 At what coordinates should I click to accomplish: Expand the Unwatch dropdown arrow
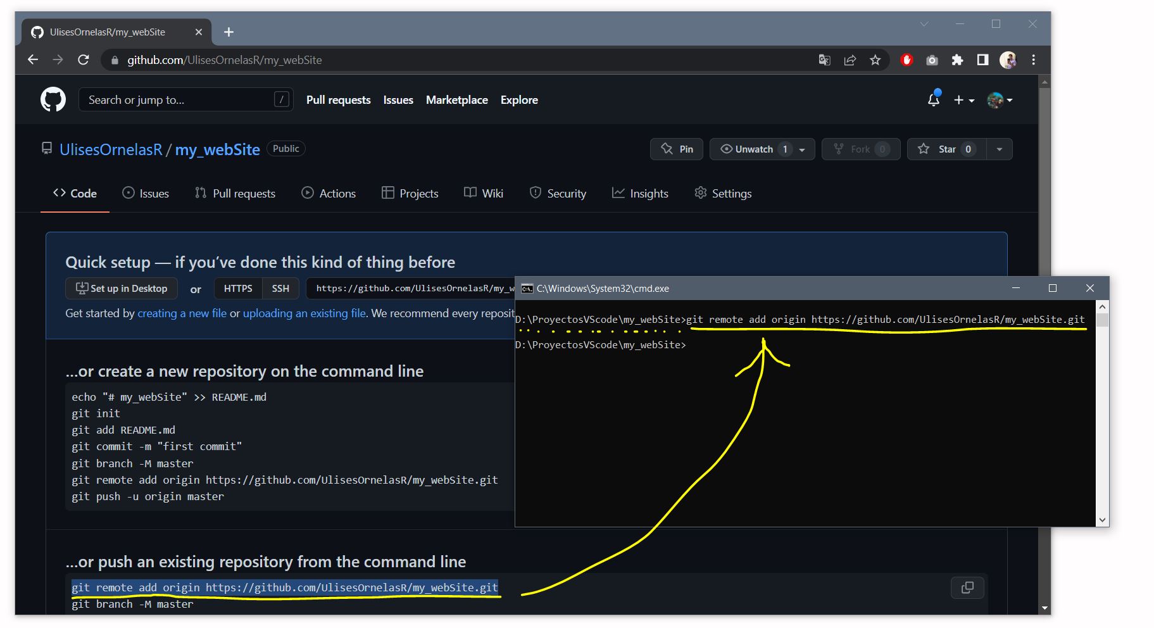[x=802, y=149]
